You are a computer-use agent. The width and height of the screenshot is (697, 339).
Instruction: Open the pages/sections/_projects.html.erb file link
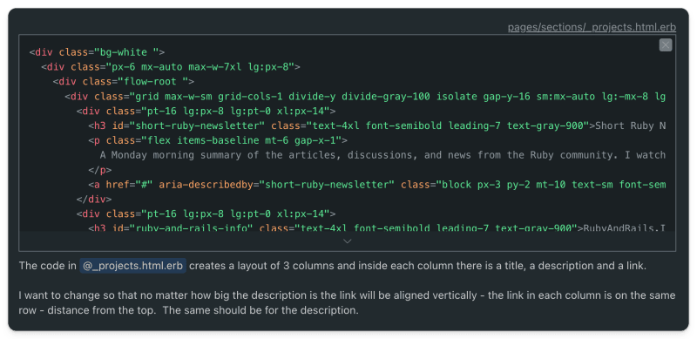(x=592, y=27)
